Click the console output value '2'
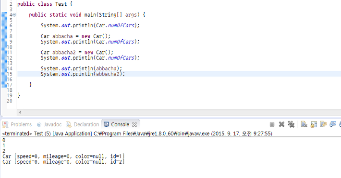This screenshot has height=178, width=341. (4, 151)
